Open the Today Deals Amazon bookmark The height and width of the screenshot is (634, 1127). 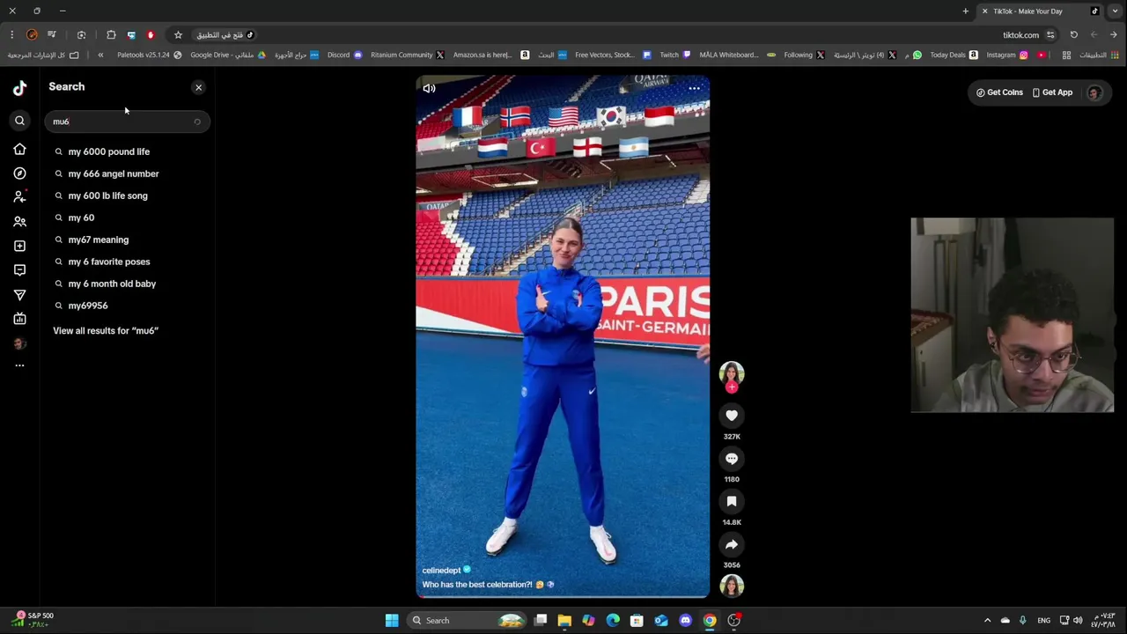[x=954, y=55]
